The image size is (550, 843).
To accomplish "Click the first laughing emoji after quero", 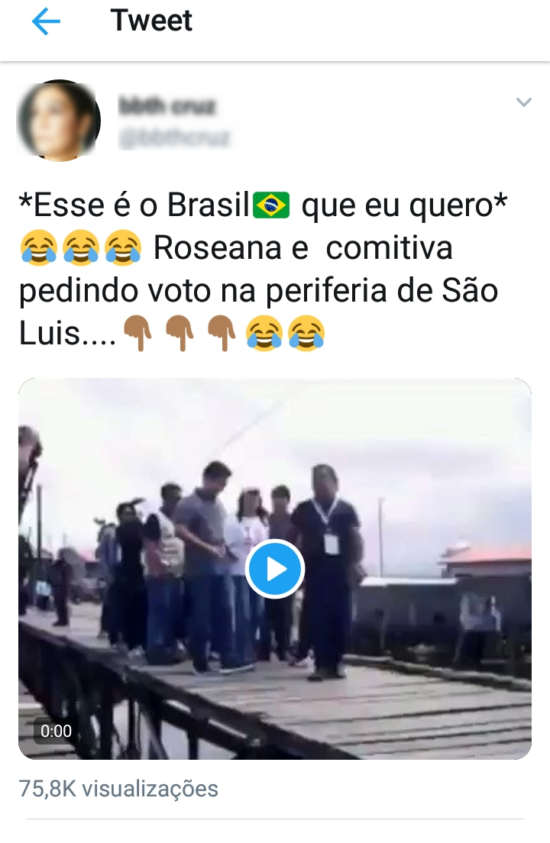I will pyautogui.click(x=39, y=248).
